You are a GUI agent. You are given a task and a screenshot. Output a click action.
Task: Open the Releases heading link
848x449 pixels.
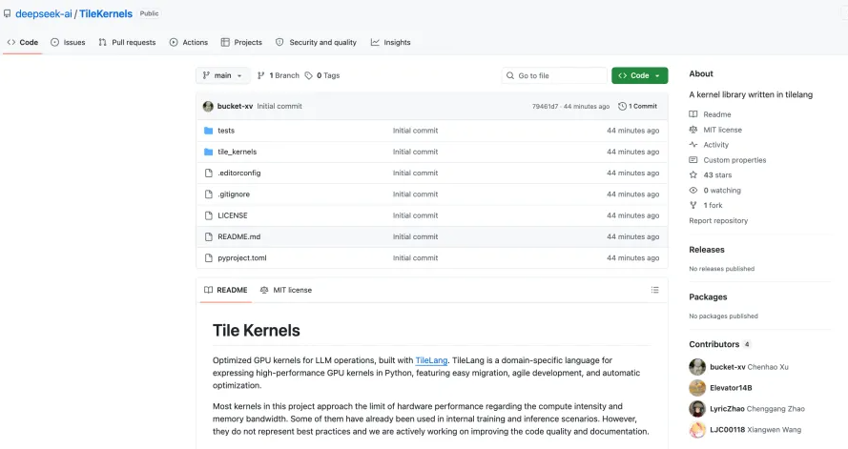tap(706, 250)
